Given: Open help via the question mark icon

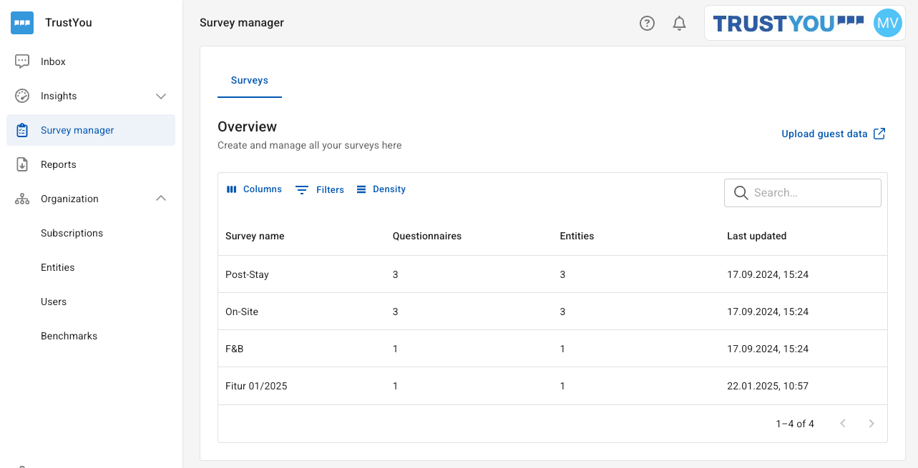Looking at the screenshot, I should (x=647, y=24).
